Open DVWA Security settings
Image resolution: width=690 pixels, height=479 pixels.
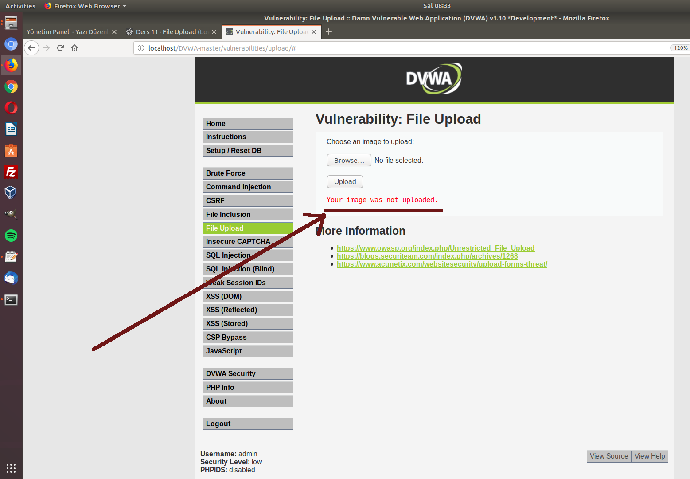click(248, 373)
